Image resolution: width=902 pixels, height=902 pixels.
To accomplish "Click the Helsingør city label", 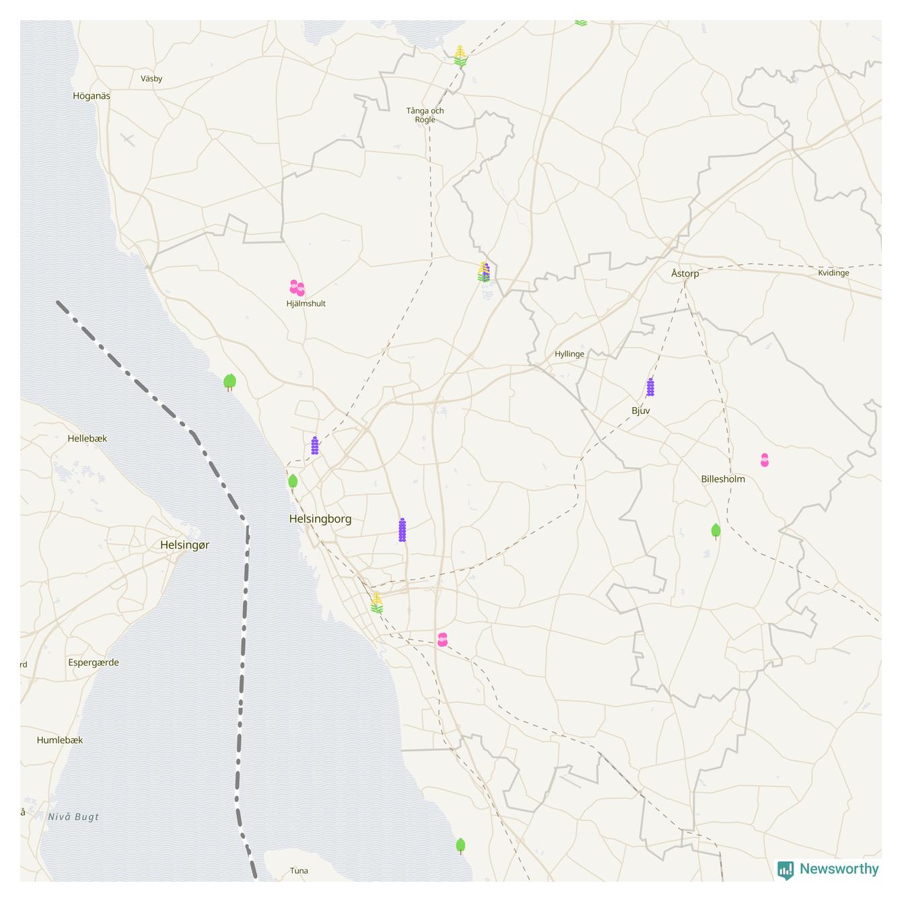I will [184, 545].
